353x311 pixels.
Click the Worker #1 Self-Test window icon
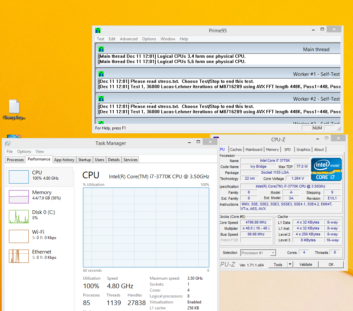tap(101, 74)
